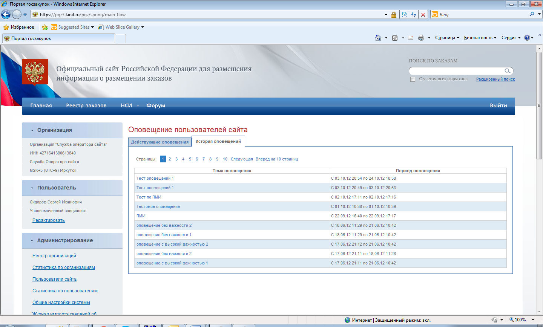The height and width of the screenshot is (327, 543).
Task: Open Форум in navigation bar
Action: click(156, 105)
